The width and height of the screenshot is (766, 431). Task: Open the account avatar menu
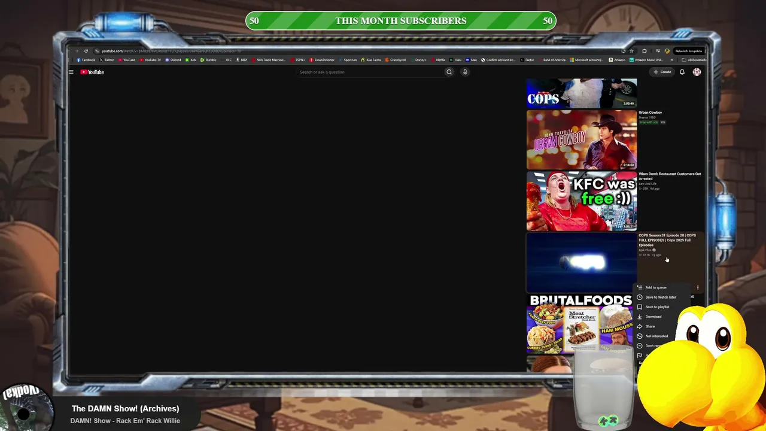coord(697,72)
